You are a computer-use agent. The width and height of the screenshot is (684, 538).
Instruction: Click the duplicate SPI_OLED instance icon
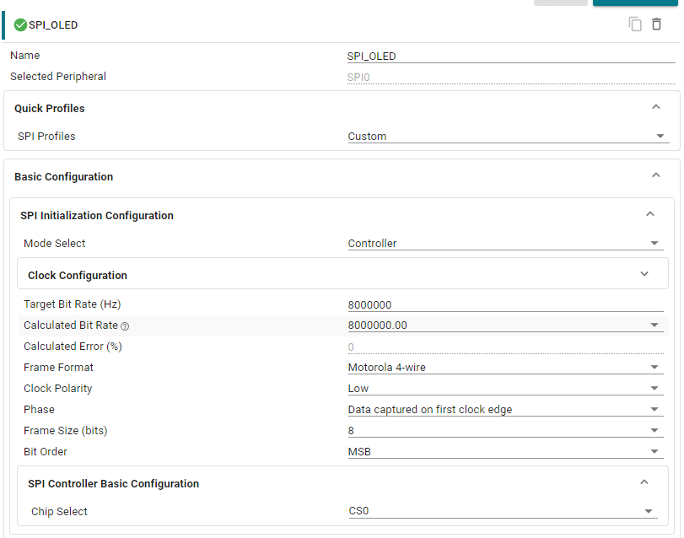[x=635, y=24]
